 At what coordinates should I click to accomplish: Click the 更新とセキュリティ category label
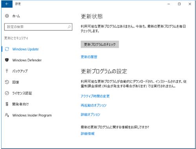(x=16, y=38)
